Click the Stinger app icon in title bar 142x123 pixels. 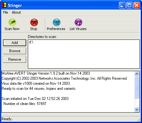click(x=4, y=5)
